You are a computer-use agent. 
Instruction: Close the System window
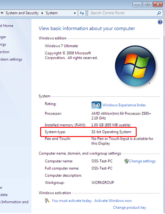tap(158, 4)
